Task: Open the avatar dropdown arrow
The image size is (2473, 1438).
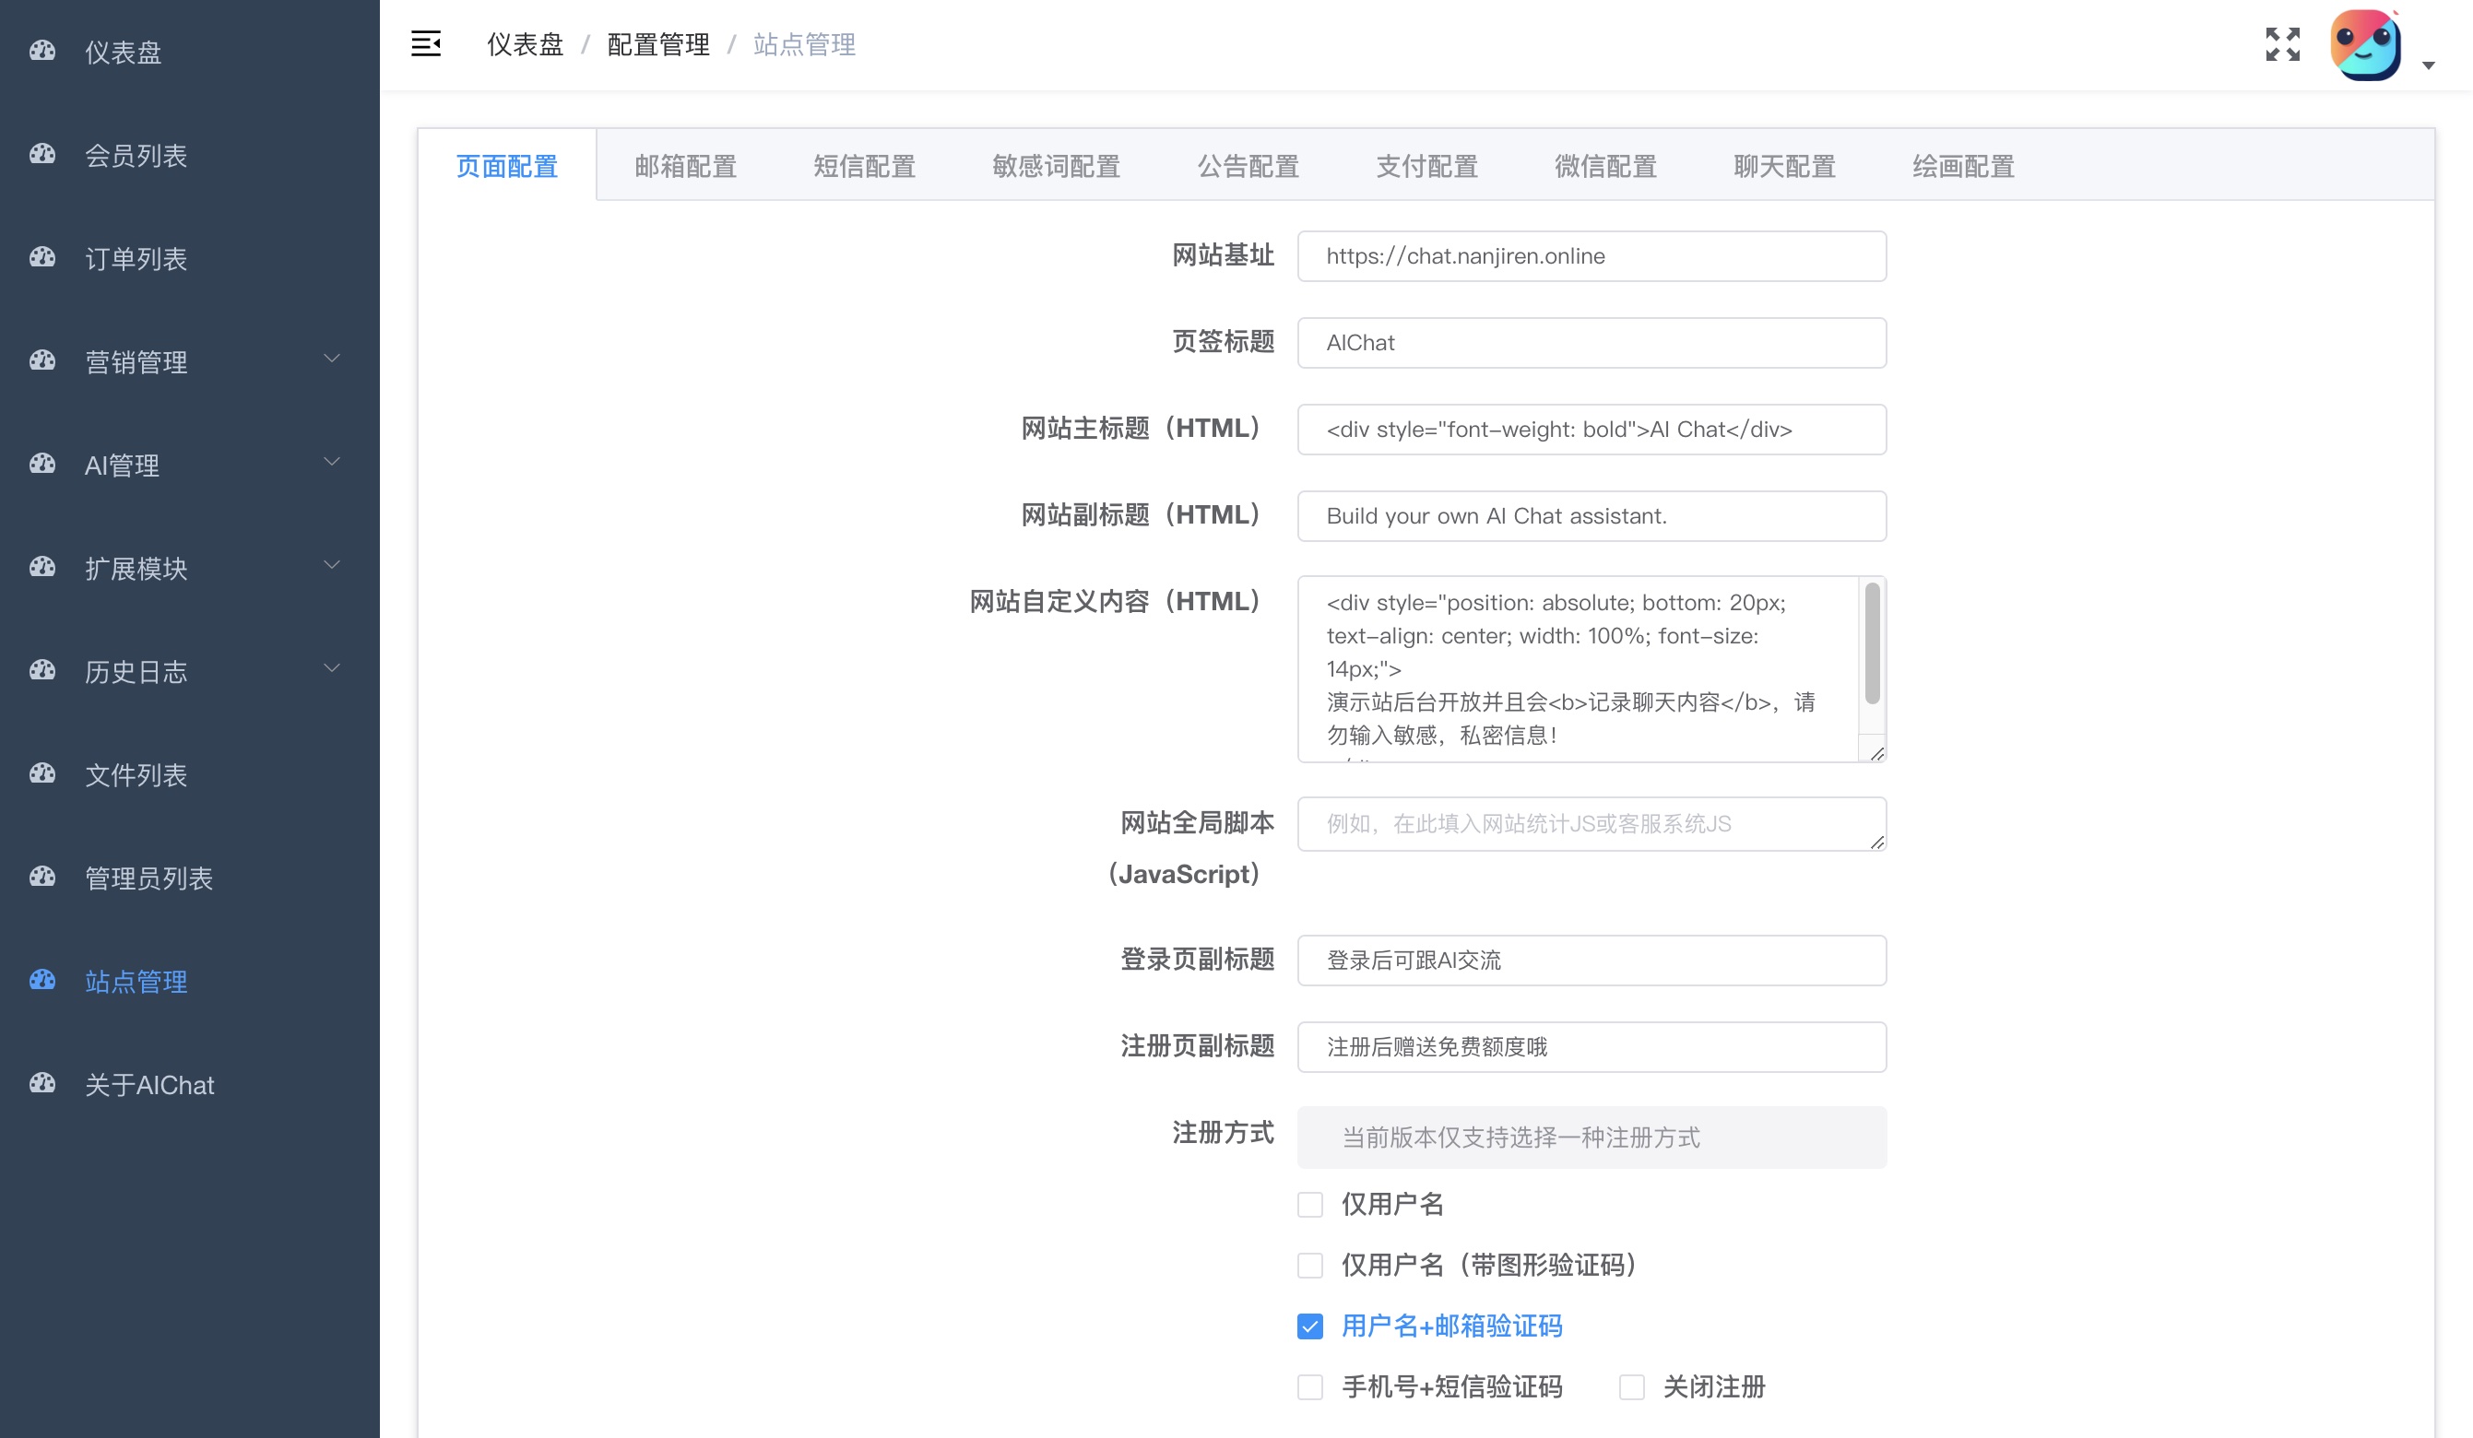Action: pyautogui.click(x=2428, y=65)
